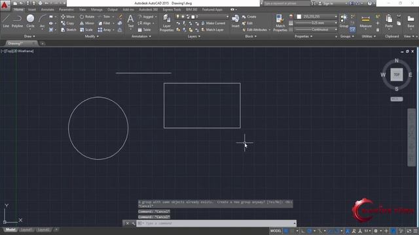Expand the Modify panel
This screenshot has height=235, width=419.
(92, 37)
